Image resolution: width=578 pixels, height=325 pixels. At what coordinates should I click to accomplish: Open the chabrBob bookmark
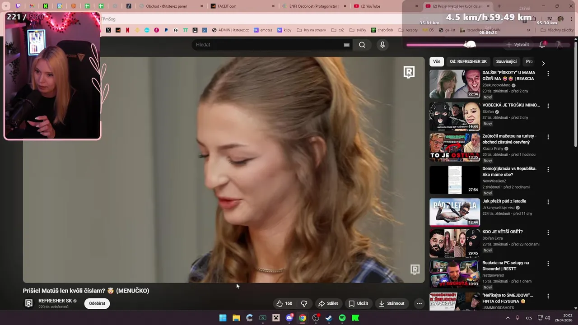pos(382,30)
